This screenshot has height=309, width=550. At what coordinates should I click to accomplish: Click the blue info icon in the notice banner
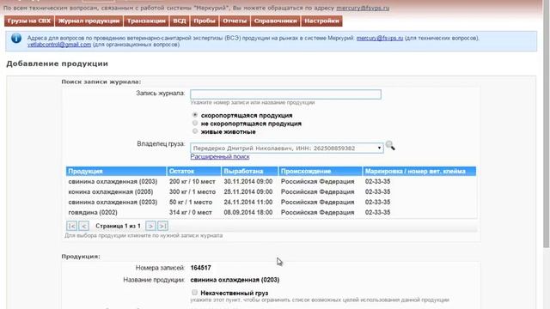[16, 38]
